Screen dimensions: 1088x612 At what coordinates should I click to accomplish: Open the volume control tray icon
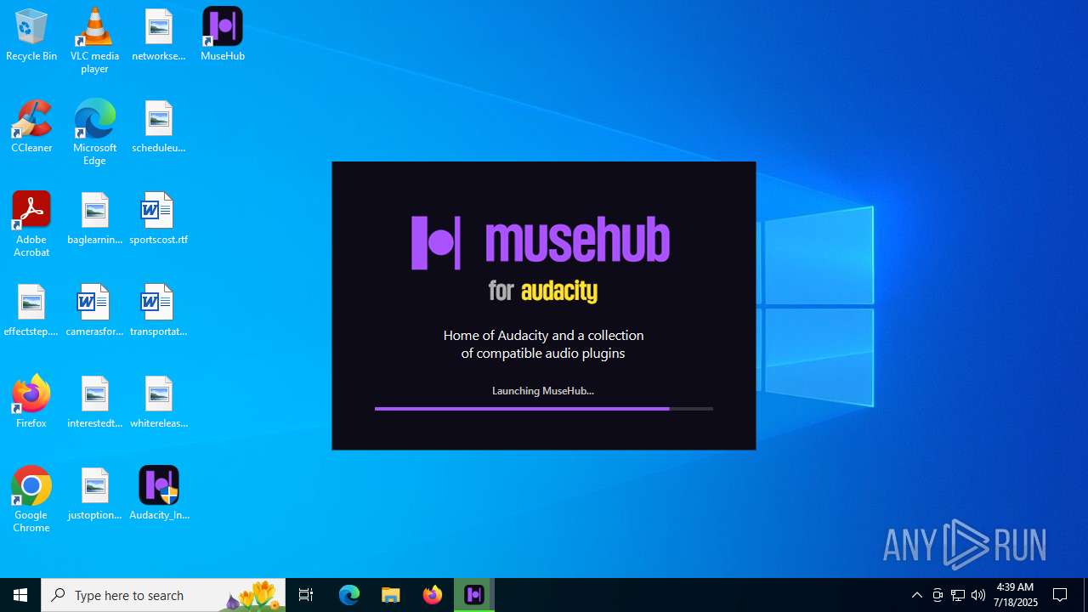pyautogui.click(x=978, y=595)
